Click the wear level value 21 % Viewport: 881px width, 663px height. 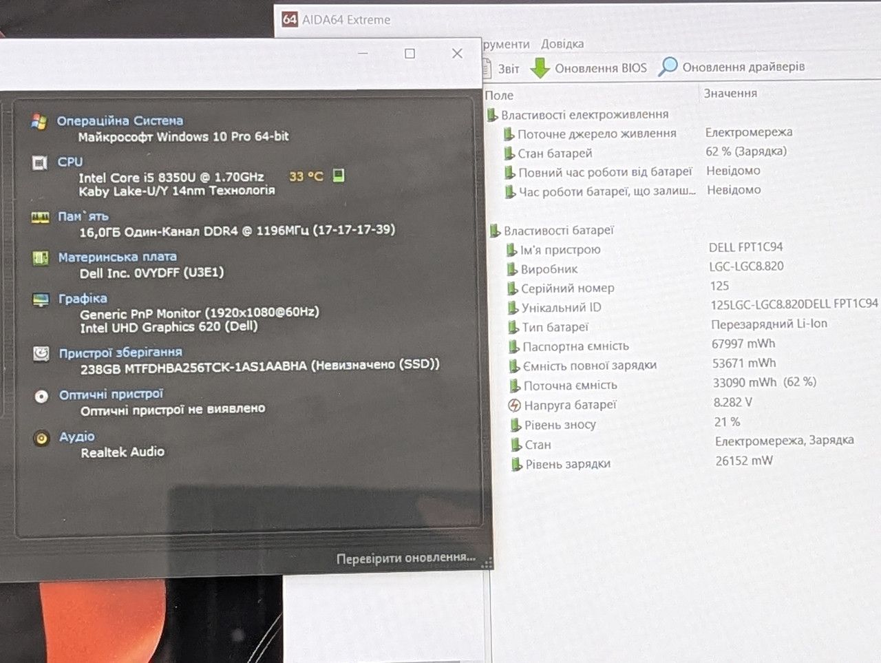point(727,422)
